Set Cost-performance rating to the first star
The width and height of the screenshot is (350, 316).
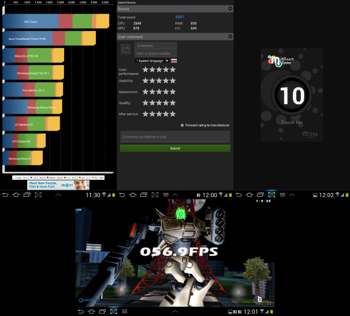[x=145, y=70]
